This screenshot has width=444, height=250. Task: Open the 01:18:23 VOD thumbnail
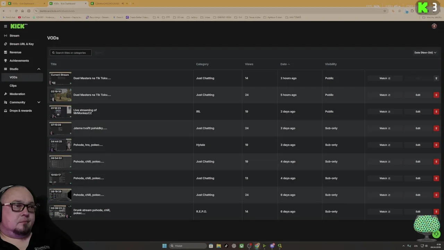click(x=60, y=111)
